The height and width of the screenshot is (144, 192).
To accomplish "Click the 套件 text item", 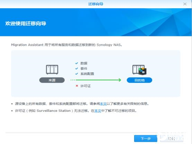I will coord(84,69).
